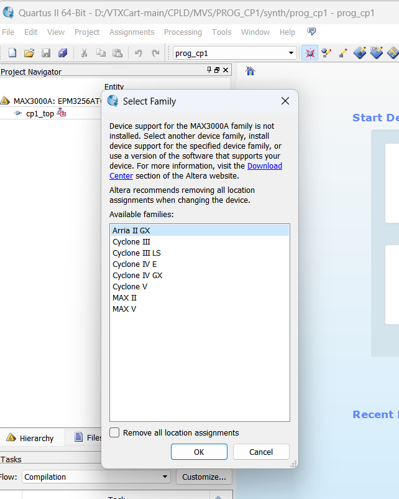Viewport: 399px width, 499px height.
Task: Undo the last action
Action: pyautogui.click(x=139, y=53)
